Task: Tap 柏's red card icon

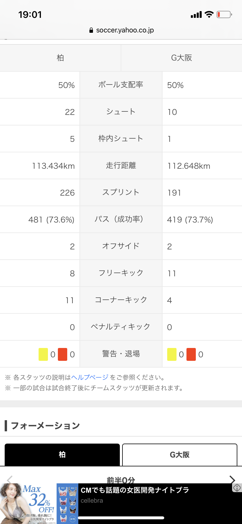Action: tap(63, 354)
